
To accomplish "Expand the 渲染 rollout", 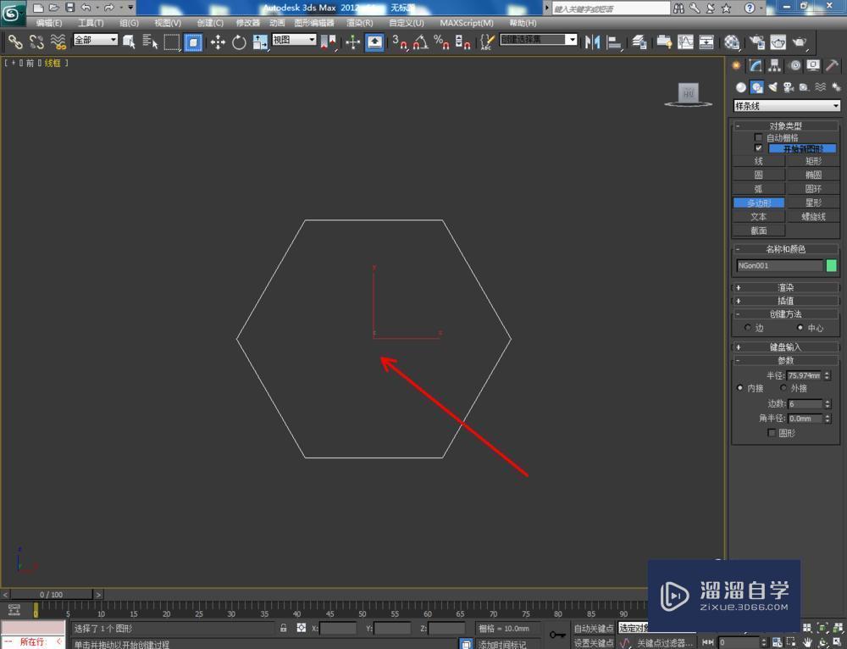I will point(786,287).
